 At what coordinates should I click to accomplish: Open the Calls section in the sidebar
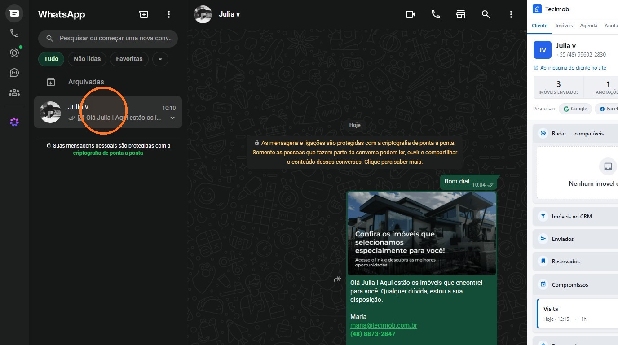pyautogui.click(x=14, y=33)
